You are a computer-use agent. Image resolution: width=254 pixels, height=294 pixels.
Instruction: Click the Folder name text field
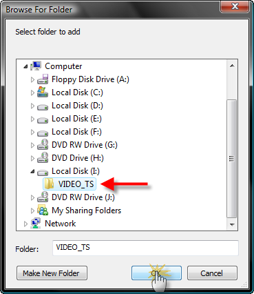point(145,248)
